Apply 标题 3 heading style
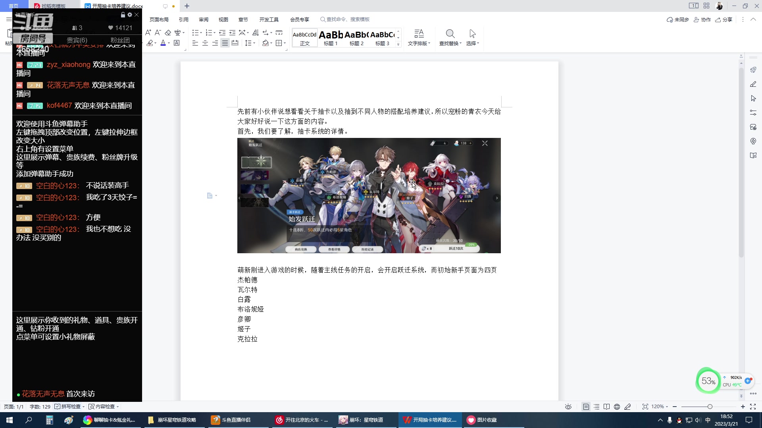 pos(382,38)
